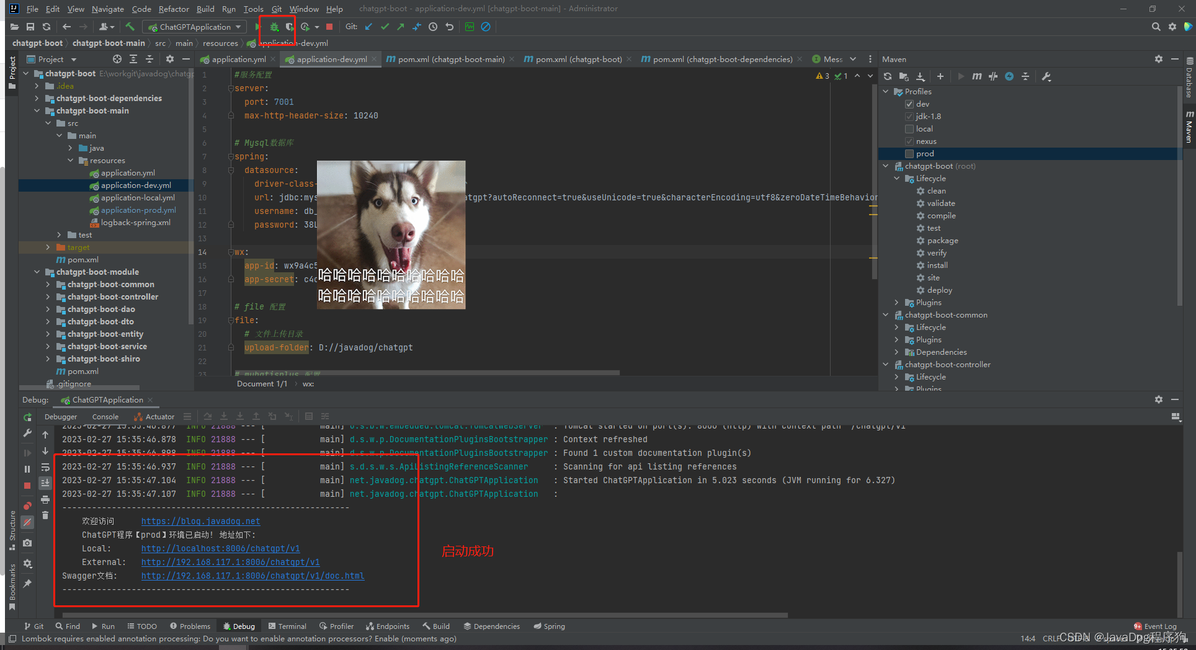Click the Git Update Project arrow

368,27
